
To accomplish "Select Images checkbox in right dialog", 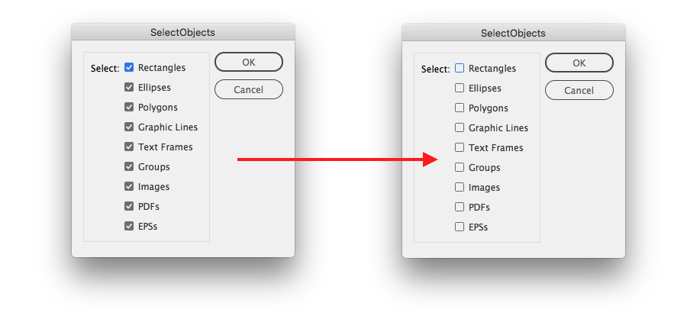I will click(460, 187).
